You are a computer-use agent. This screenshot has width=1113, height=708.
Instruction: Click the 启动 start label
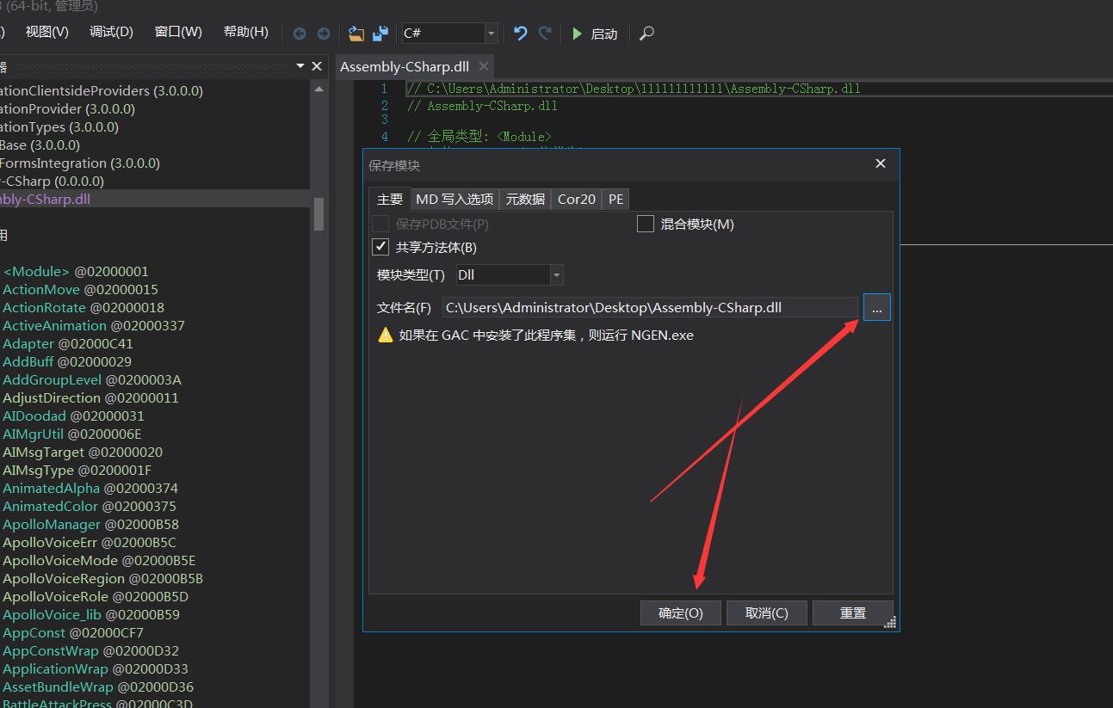[x=604, y=34]
